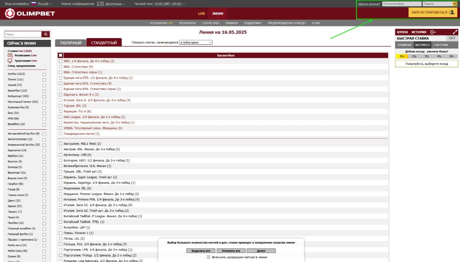Open Франция. Pro A (8) link
Image resolution: width=460 pixels, height=262 pixels.
tap(77, 111)
